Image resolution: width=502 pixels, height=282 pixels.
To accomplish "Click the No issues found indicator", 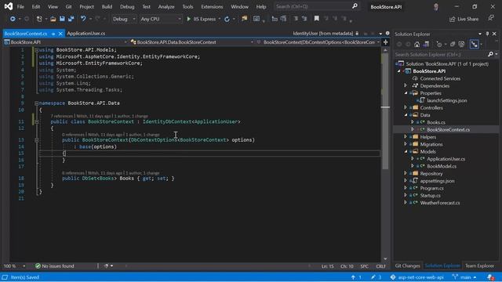I will (x=54, y=266).
